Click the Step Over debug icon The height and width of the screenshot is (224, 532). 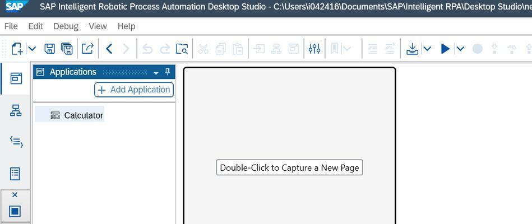click(x=512, y=49)
